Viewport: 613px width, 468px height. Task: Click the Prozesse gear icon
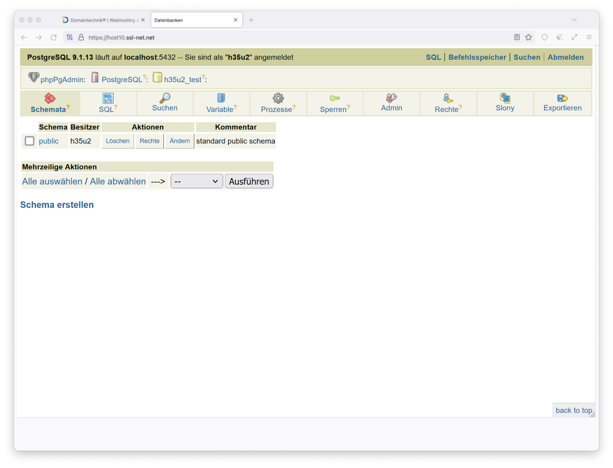[x=278, y=98]
